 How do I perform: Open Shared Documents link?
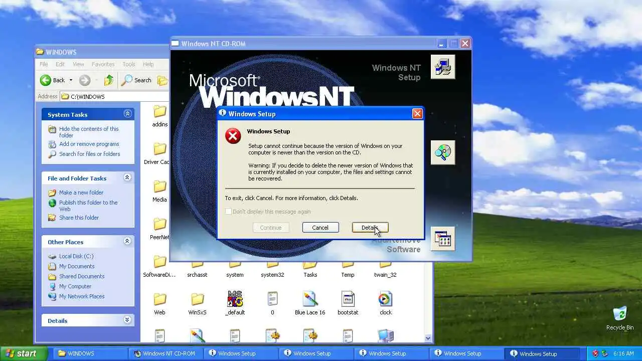point(82,276)
